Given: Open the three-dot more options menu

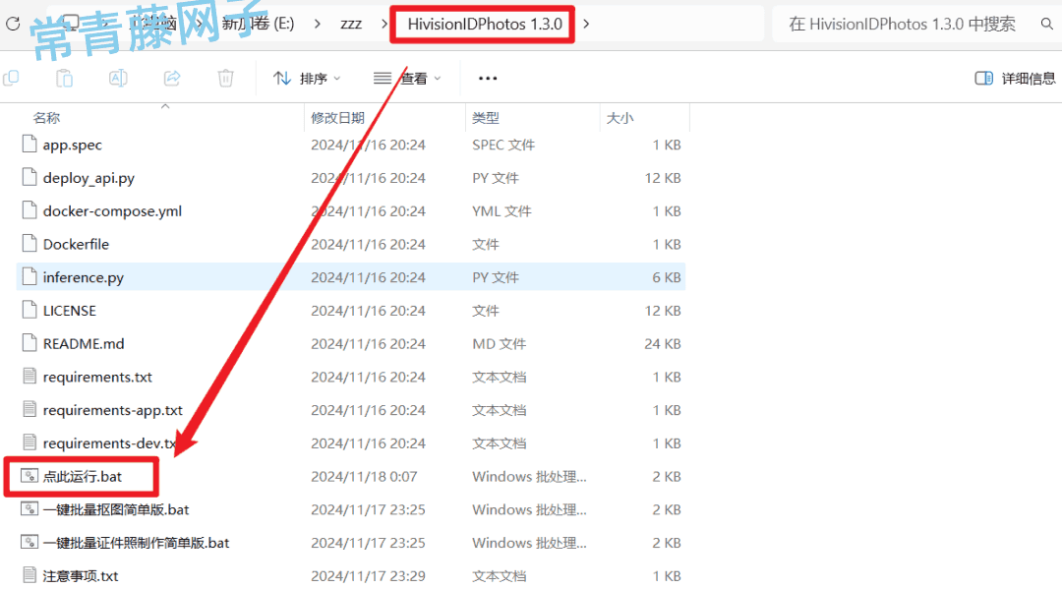Looking at the screenshot, I should [488, 79].
